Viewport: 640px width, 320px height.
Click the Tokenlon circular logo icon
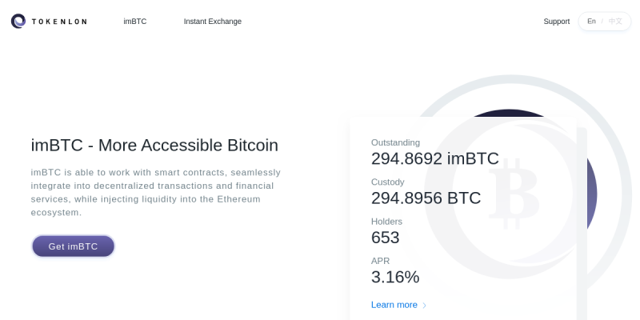tap(18, 22)
